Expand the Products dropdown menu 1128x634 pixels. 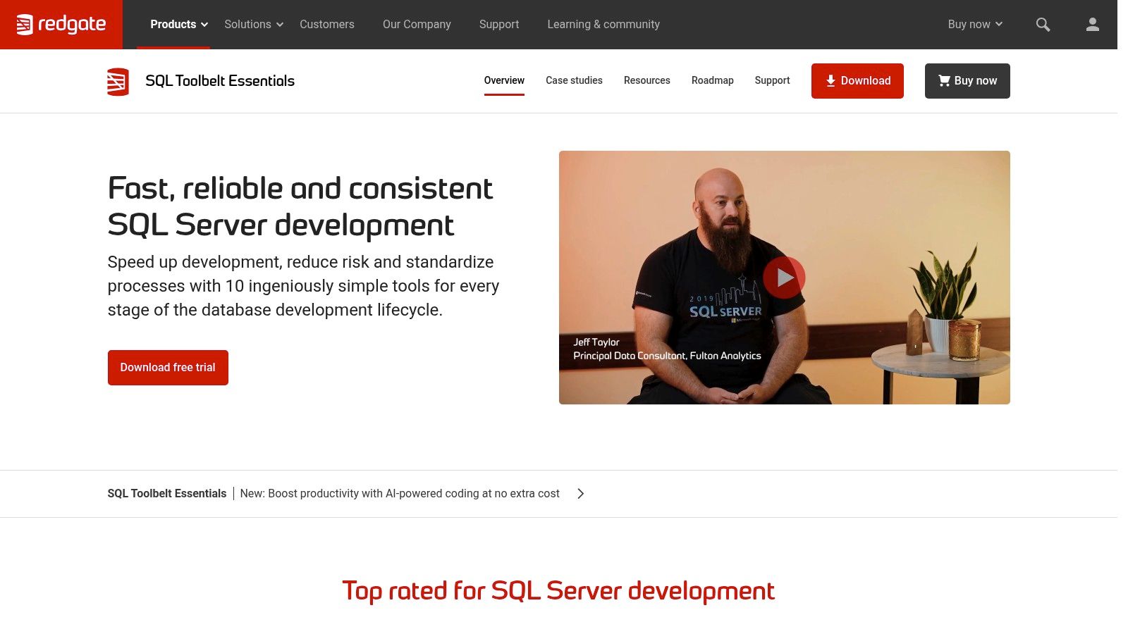[x=177, y=24]
